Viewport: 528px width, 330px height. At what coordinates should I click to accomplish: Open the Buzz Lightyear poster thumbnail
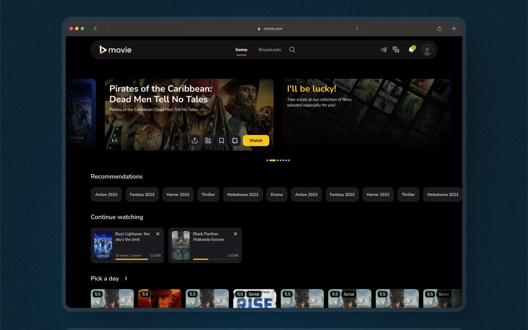[x=103, y=245]
